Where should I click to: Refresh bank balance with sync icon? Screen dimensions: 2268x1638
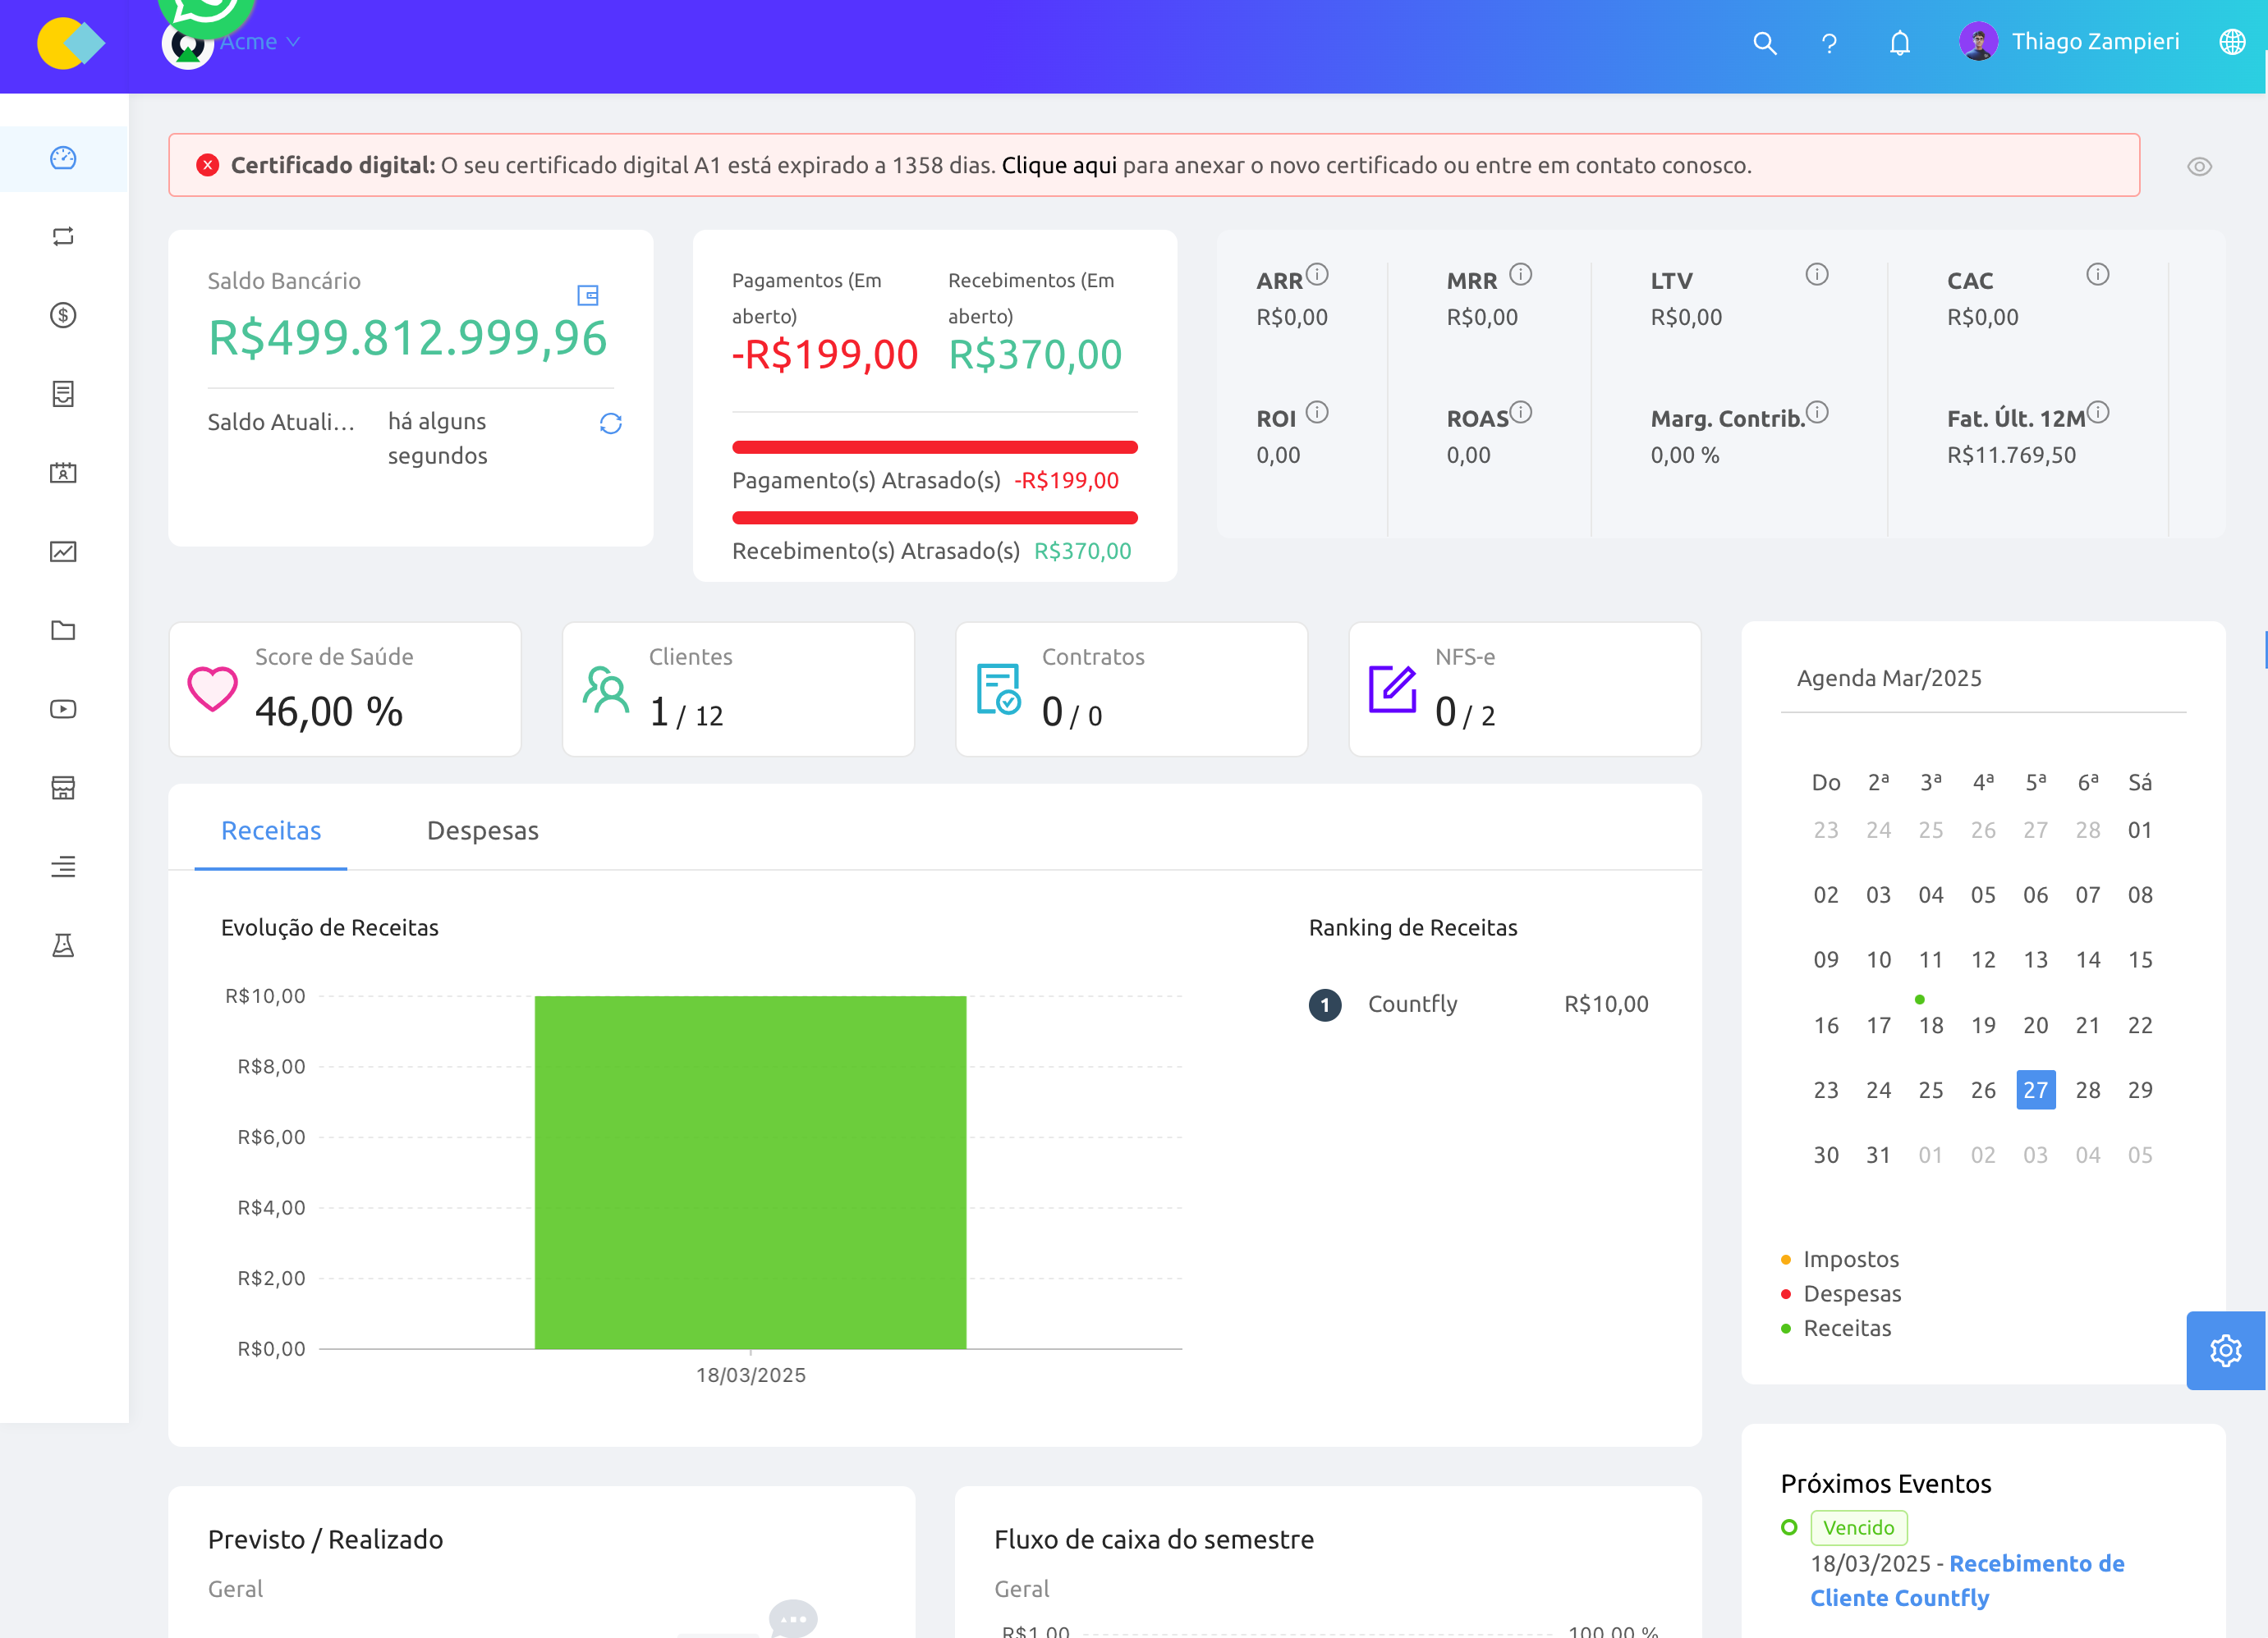pyautogui.click(x=611, y=423)
